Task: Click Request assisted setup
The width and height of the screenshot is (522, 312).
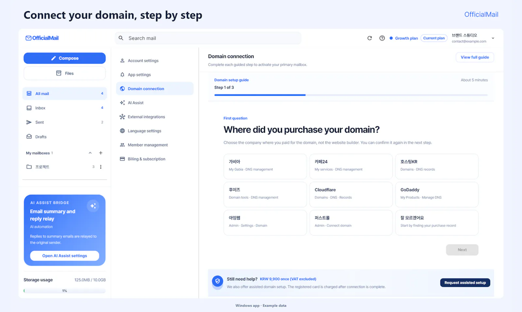Action: 465,283
